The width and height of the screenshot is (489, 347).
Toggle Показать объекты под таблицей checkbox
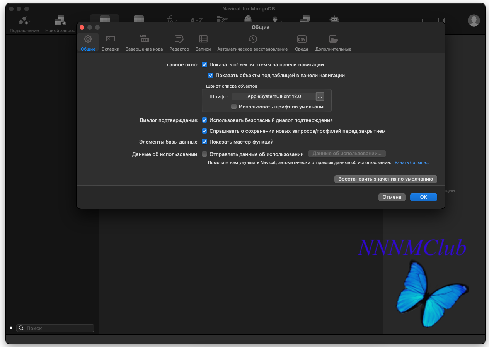pyautogui.click(x=211, y=76)
